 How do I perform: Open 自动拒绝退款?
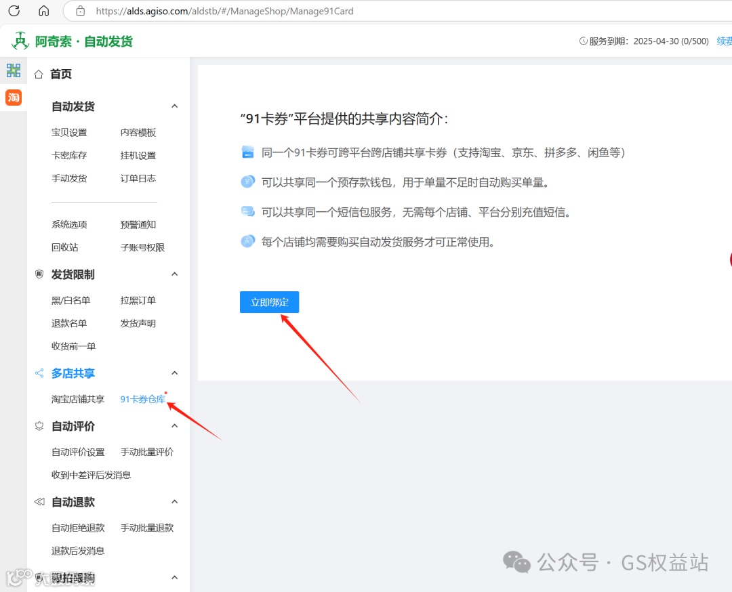click(78, 528)
